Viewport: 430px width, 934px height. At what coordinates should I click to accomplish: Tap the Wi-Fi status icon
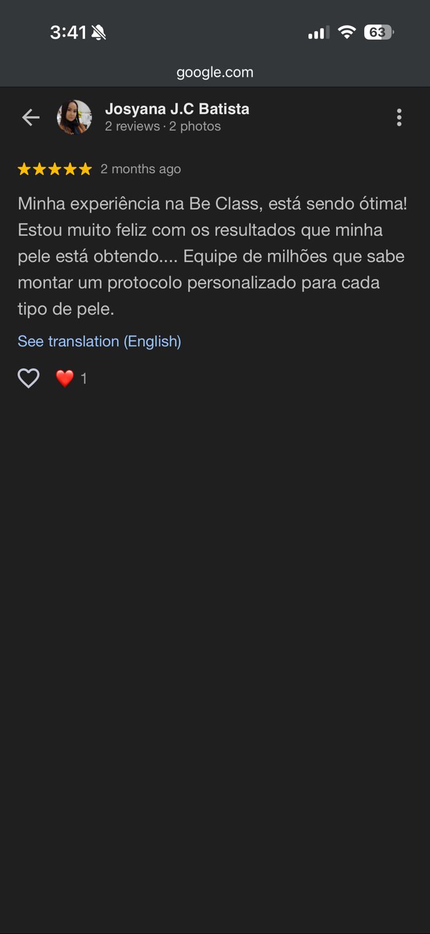coord(347,32)
